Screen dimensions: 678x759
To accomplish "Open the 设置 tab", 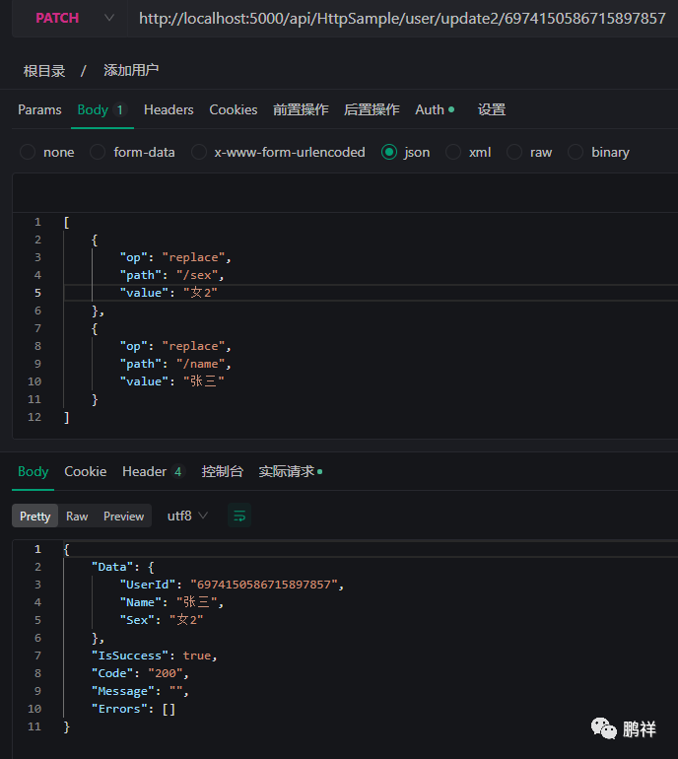I will (x=492, y=109).
